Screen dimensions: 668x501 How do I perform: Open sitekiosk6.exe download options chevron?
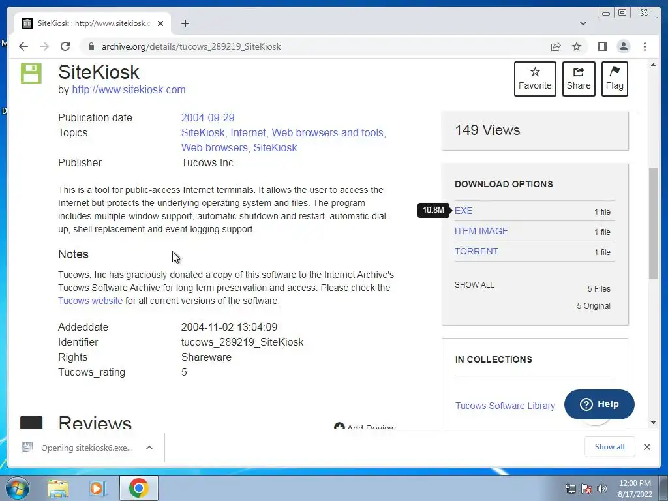(149, 448)
